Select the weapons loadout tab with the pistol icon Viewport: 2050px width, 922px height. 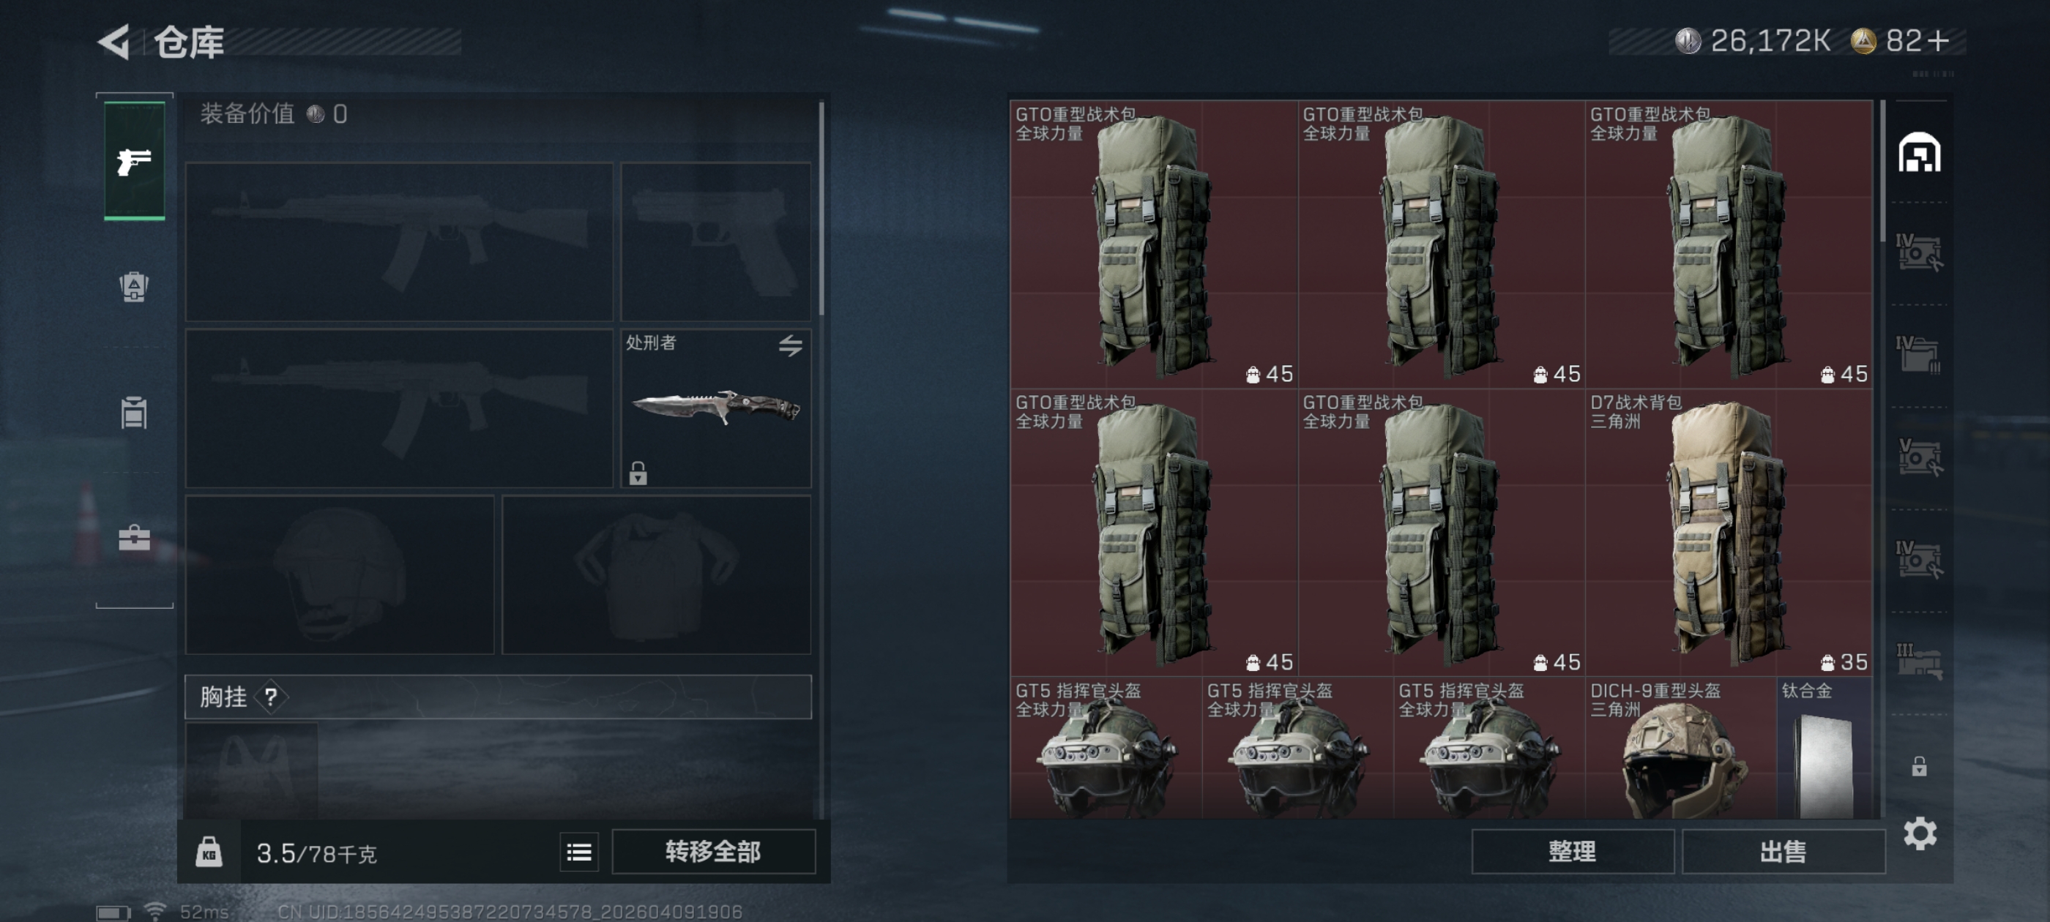pos(135,162)
